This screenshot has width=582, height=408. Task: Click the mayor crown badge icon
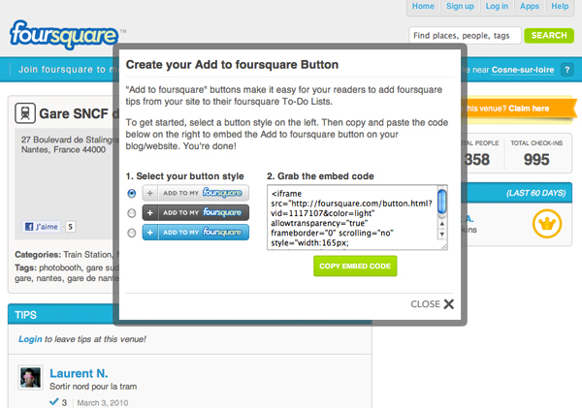[547, 224]
